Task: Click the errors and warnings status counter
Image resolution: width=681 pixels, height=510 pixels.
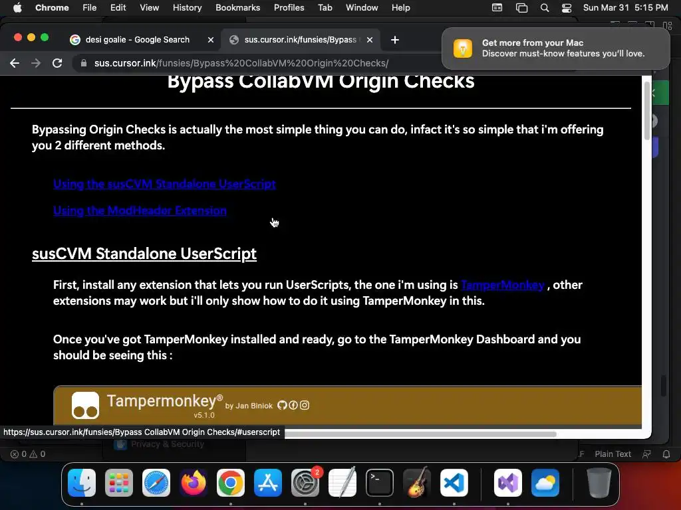Action: (x=28, y=454)
